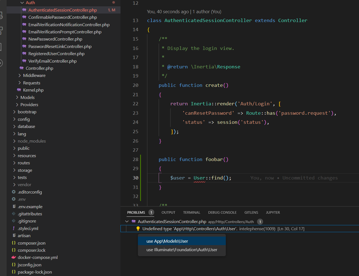Open the GITLENS panel tab

click(251, 212)
